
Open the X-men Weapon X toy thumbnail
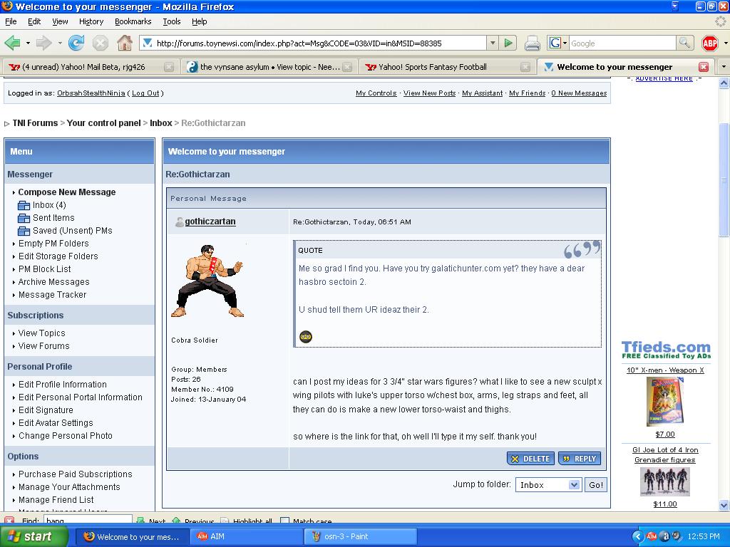(x=665, y=402)
